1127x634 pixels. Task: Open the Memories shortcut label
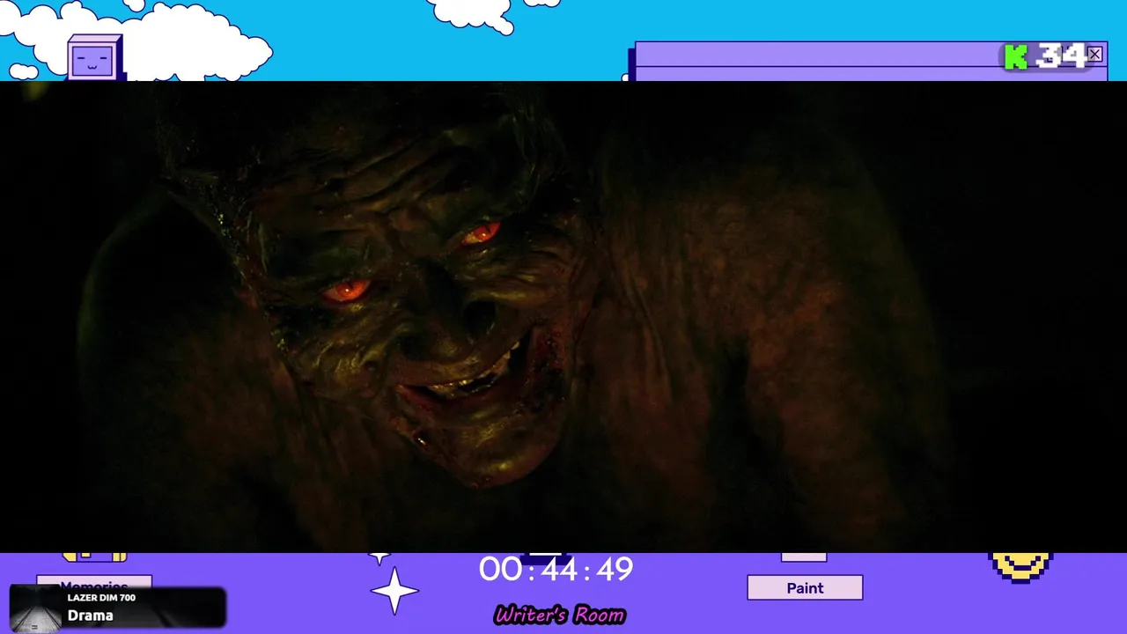tap(94, 583)
